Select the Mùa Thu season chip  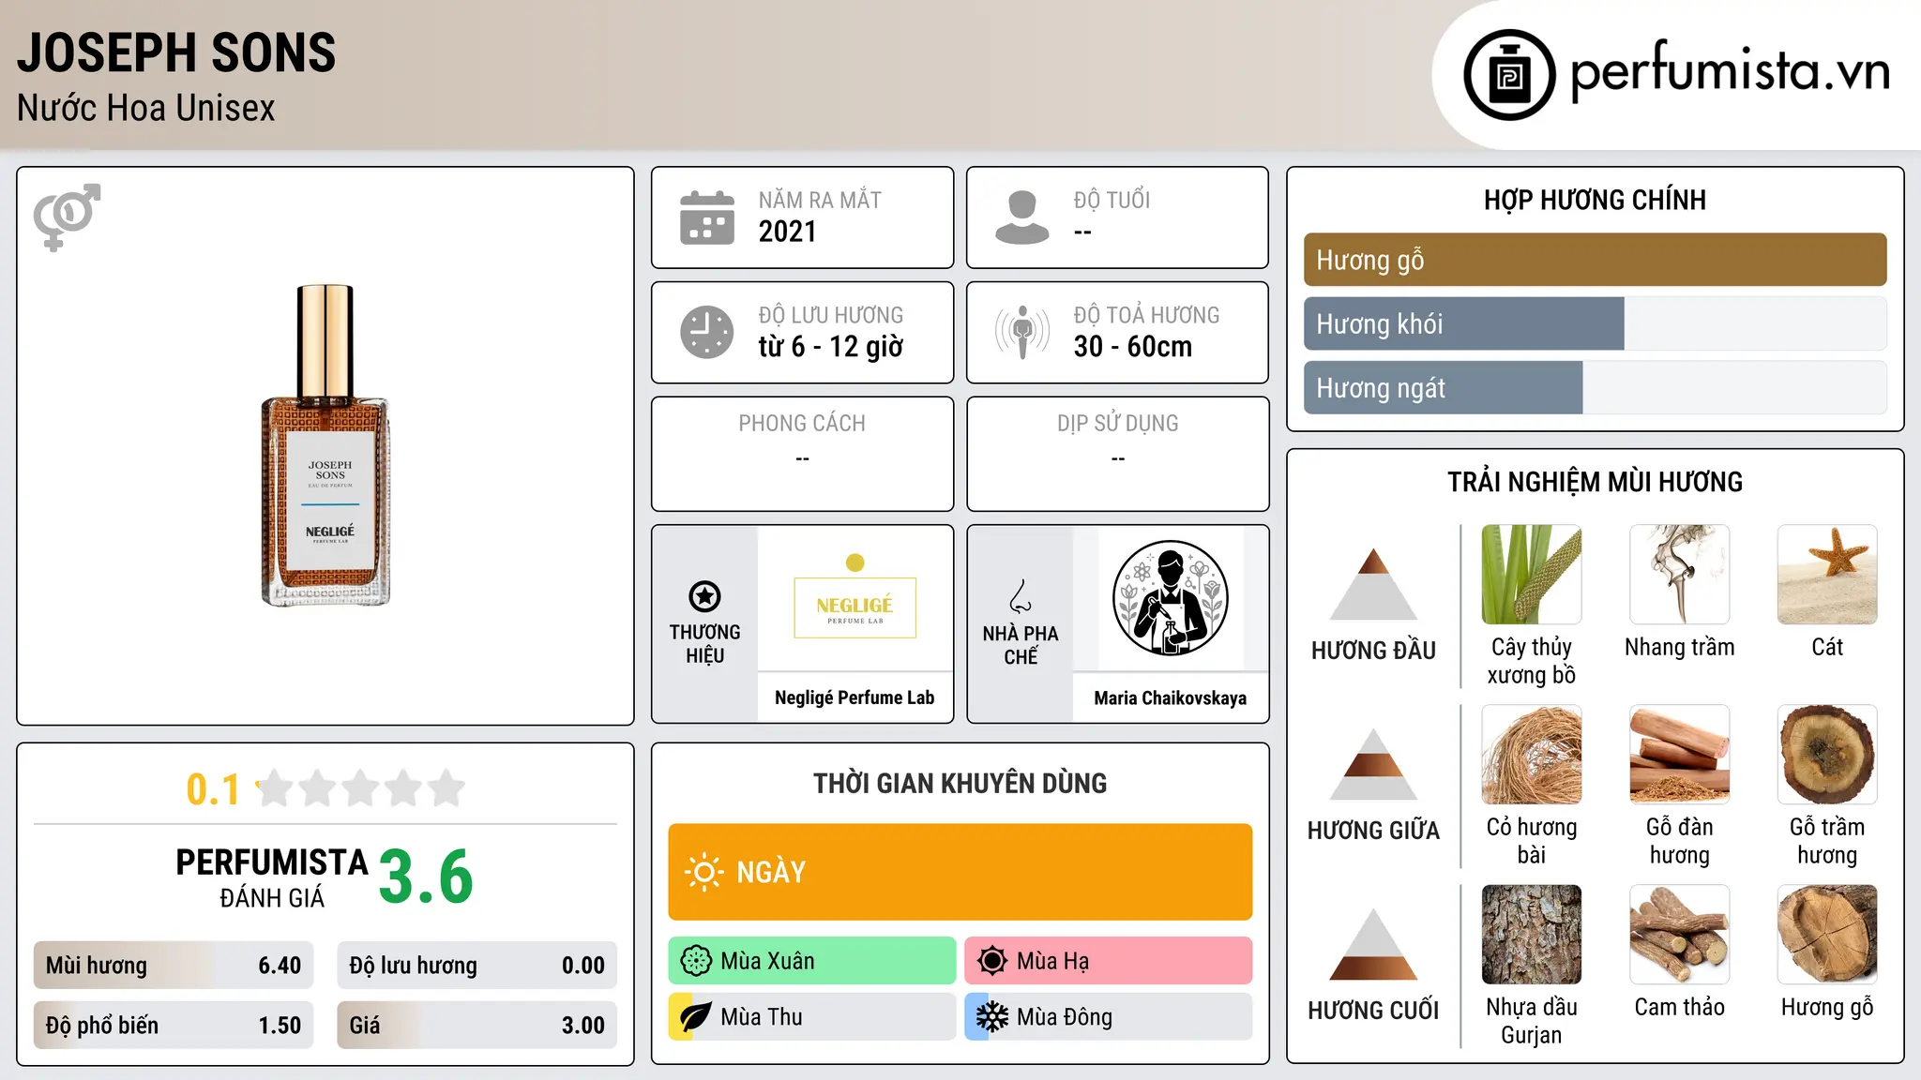point(812,1017)
